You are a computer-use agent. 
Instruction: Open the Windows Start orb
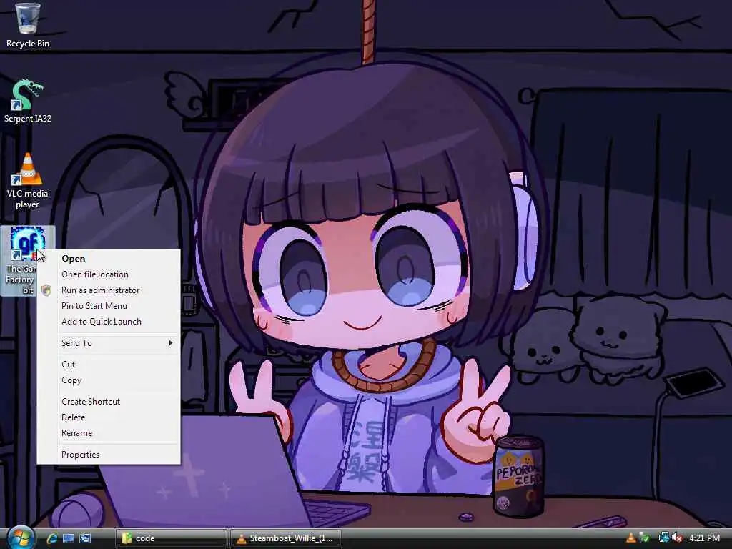coord(20,538)
